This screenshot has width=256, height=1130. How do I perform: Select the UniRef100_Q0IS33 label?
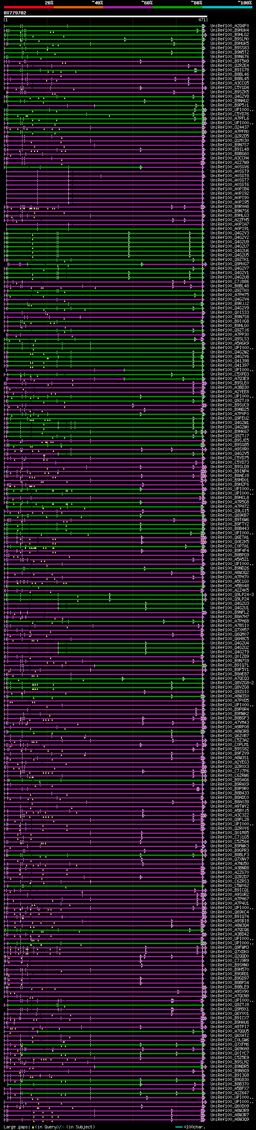click(x=230, y=312)
